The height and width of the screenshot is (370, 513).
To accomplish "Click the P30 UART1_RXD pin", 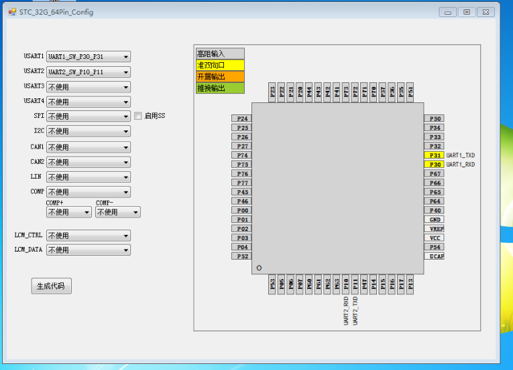I will coord(435,165).
